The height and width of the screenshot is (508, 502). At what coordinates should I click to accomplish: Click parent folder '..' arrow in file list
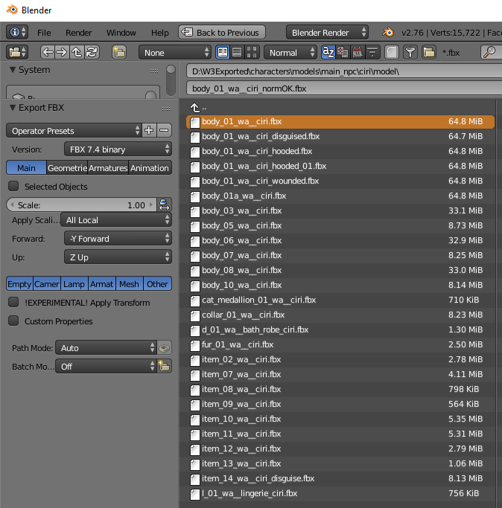point(195,107)
